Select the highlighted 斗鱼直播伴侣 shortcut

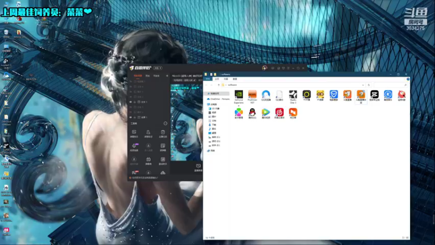tap(361, 97)
